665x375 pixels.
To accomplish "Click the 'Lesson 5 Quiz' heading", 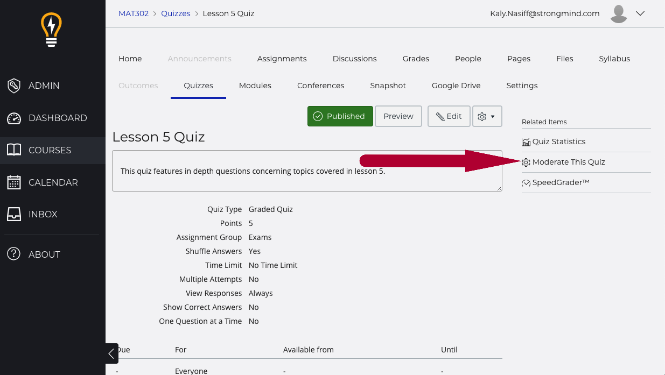I will (158, 137).
